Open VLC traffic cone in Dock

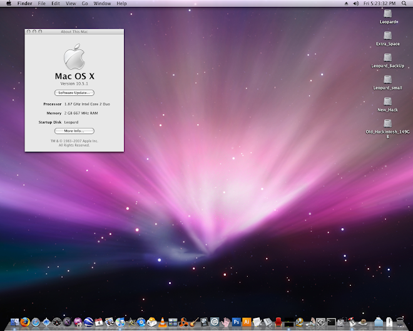click(163, 322)
